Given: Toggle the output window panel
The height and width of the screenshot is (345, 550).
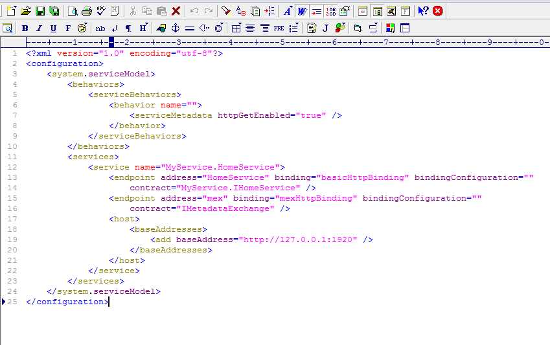Looking at the screenshot, I should click(x=391, y=11).
